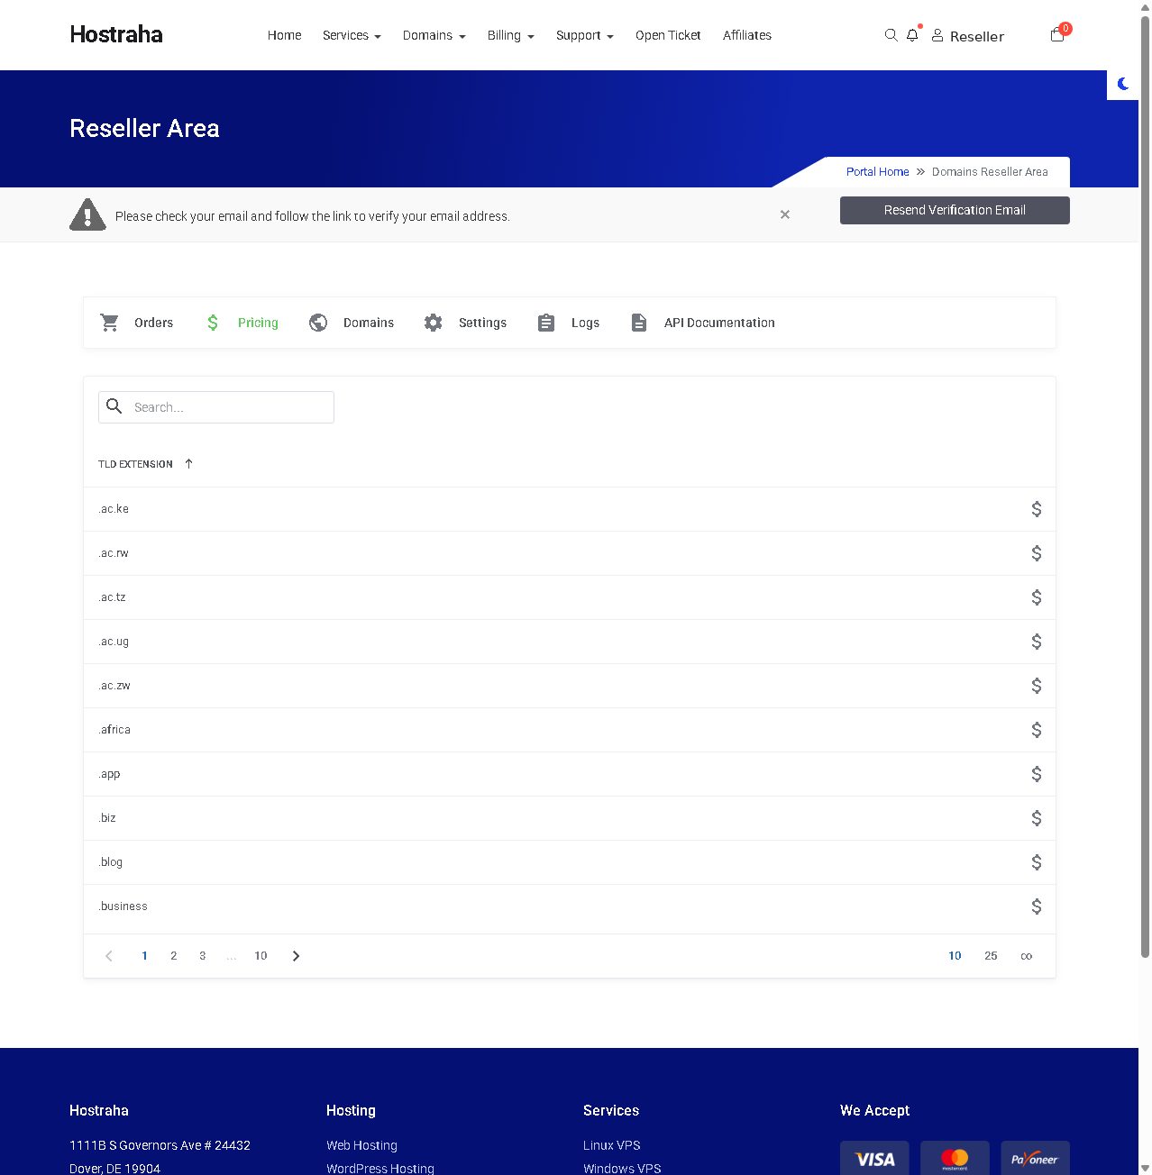Open pricing for .business dollar icon
1152x1175 pixels.
(1037, 906)
